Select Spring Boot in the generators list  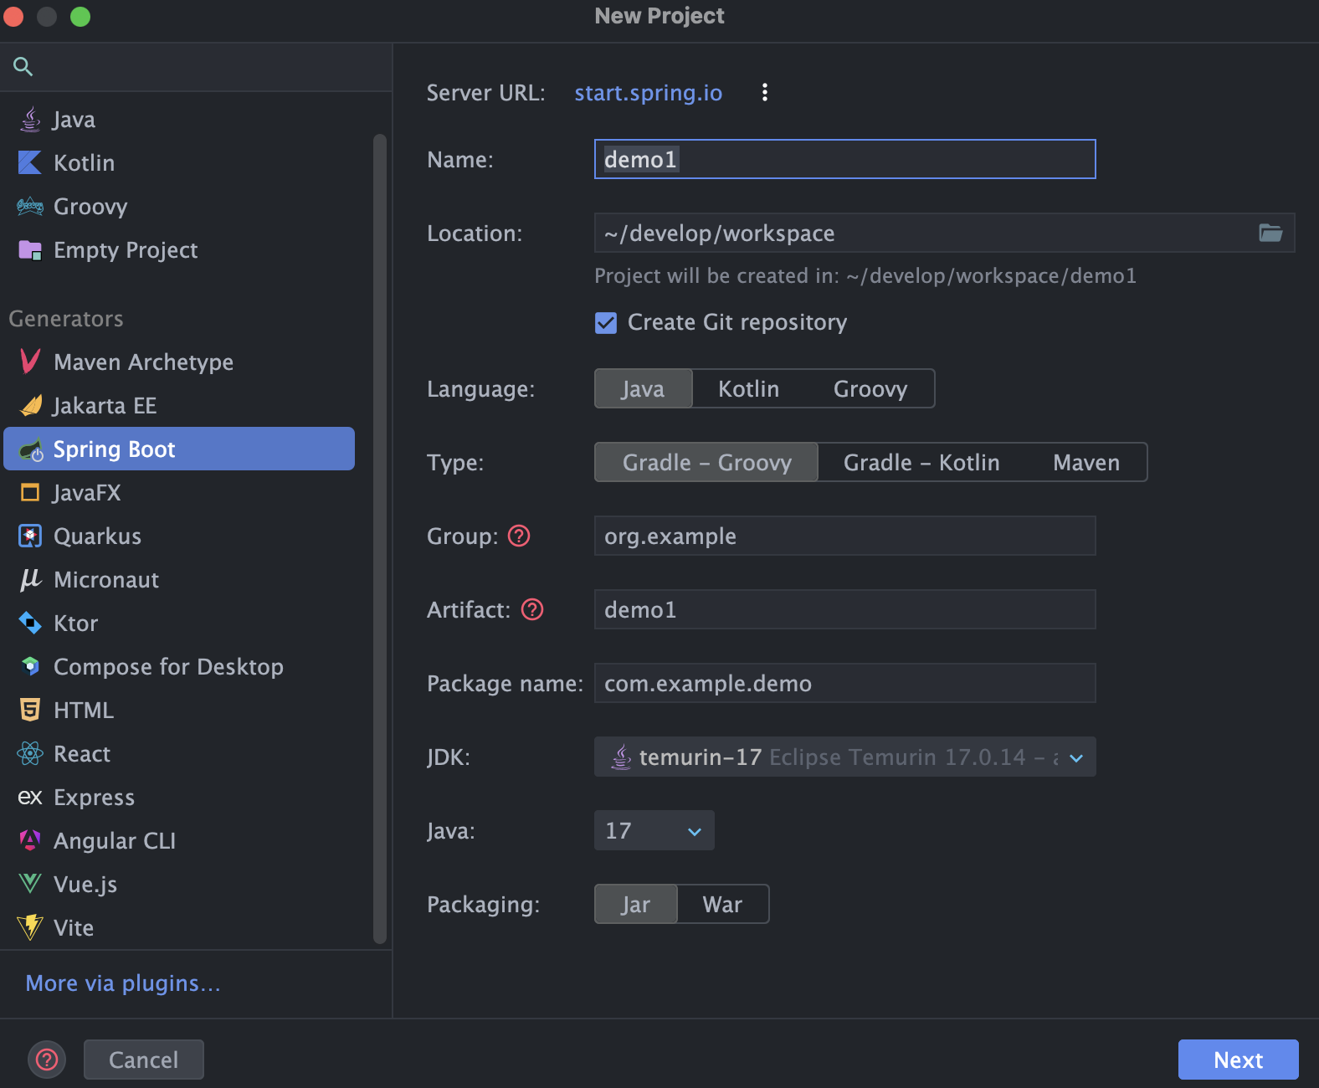pos(179,449)
